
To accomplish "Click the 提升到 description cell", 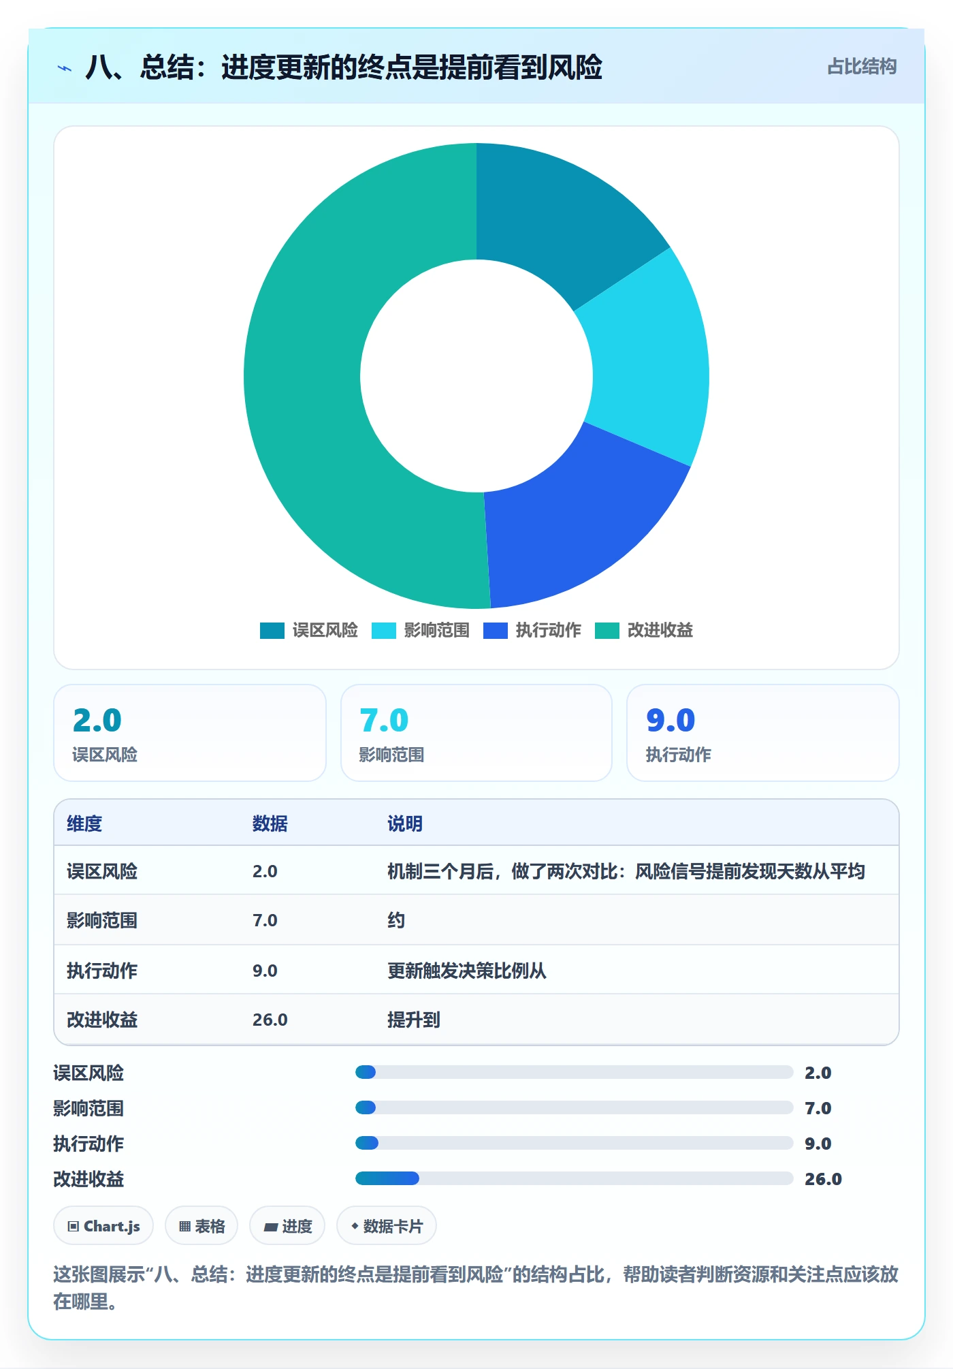I will tap(414, 1020).
